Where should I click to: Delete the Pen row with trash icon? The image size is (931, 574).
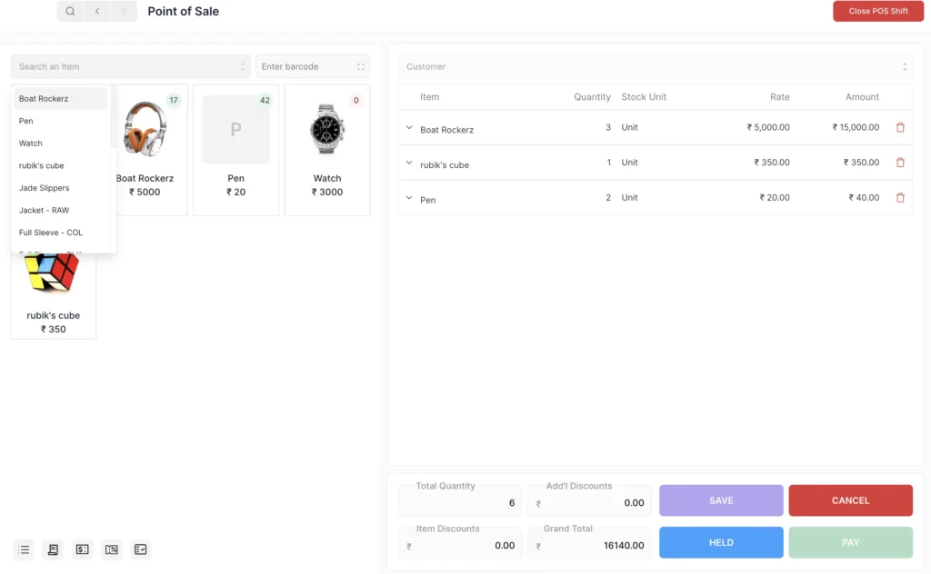click(900, 198)
